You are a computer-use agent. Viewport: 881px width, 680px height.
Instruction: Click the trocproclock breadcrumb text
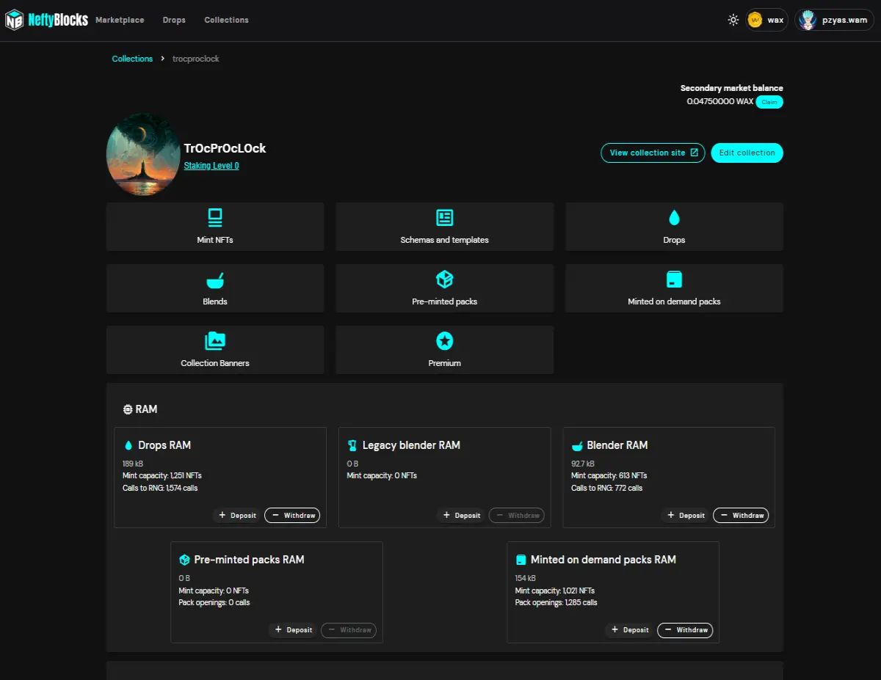click(196, 59)
